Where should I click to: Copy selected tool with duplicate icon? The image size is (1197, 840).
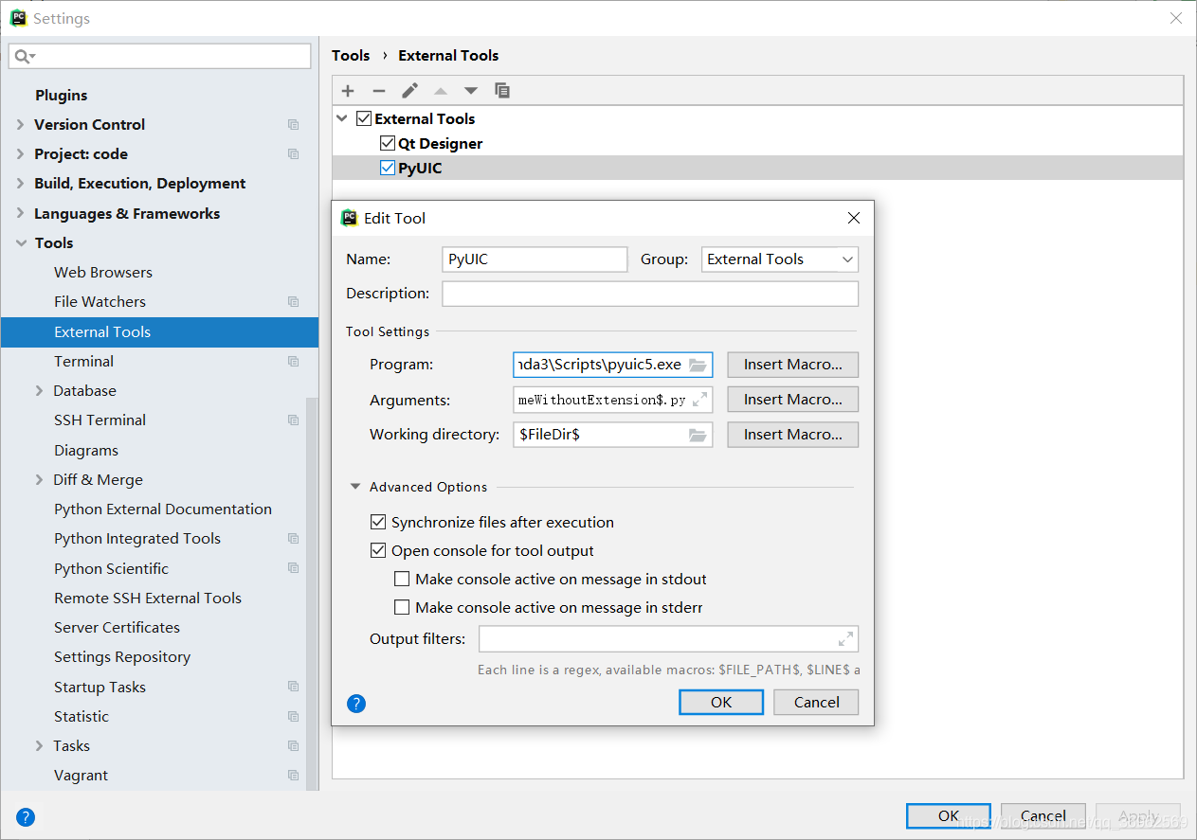502,91
